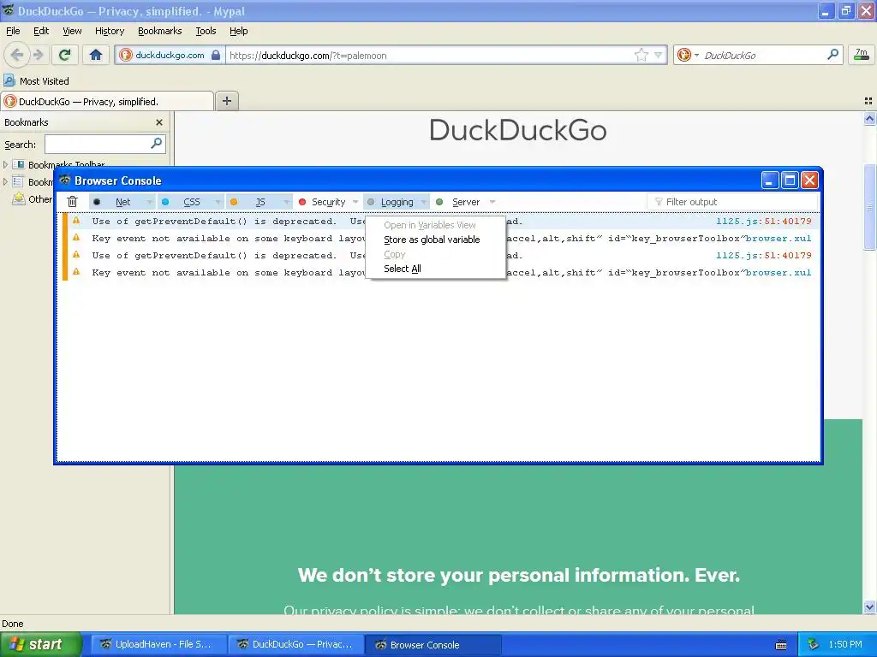877x657 pixels.
Task: Open the Server filter dropdown arrow
Action: pos(492,202)
